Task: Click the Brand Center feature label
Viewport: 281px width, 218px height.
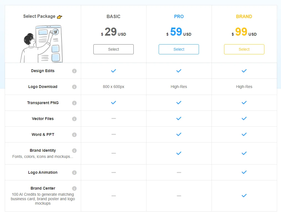Action: tap(43, 188)
